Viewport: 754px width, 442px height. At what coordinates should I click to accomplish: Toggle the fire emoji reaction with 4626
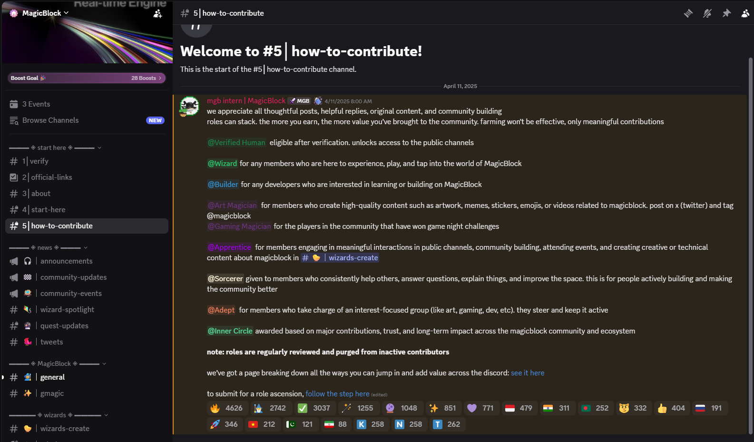click(227, 408)
